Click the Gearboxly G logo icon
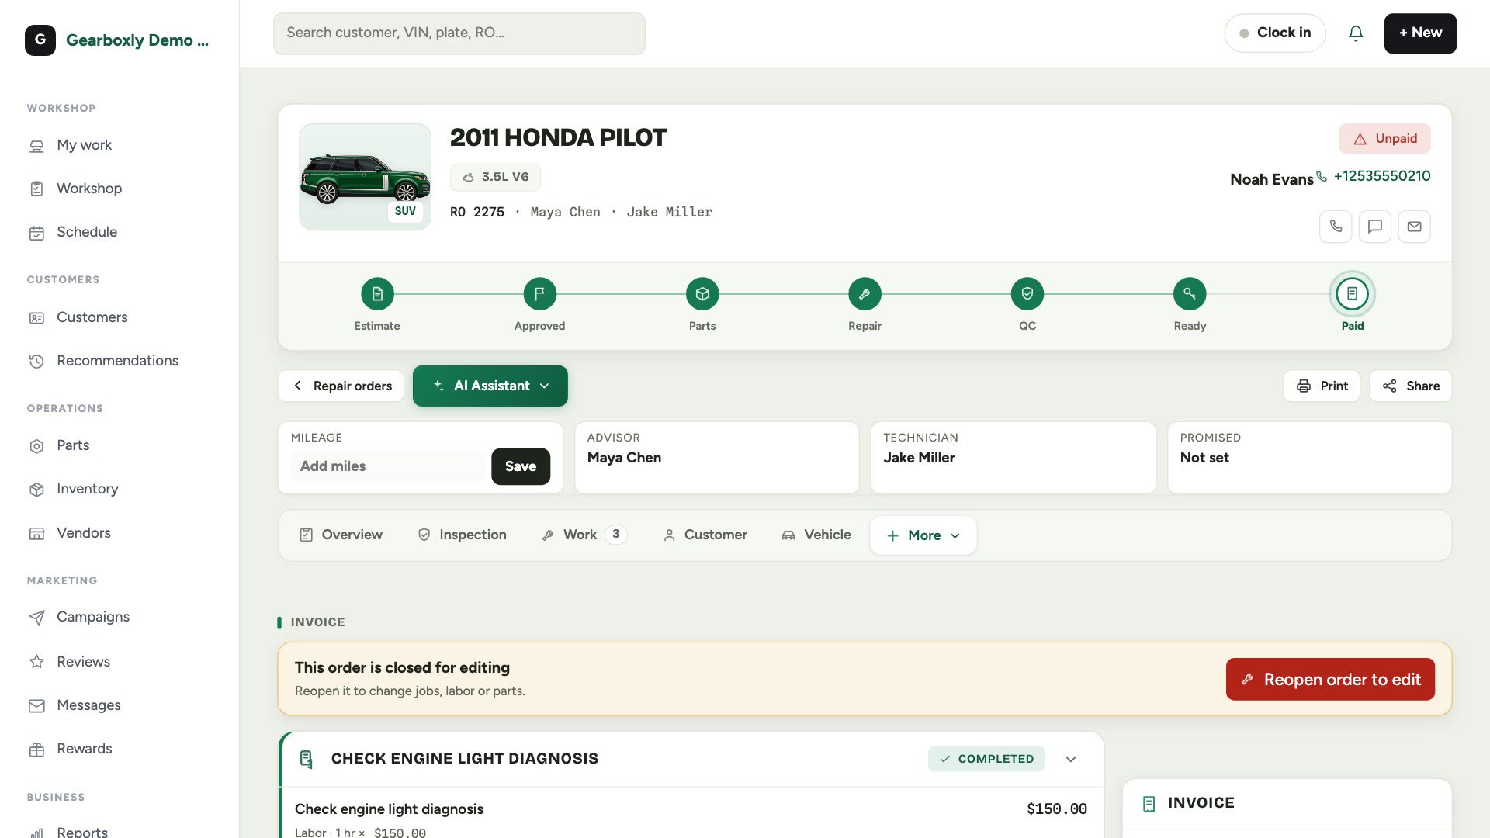The height and width of the screenshot is (838, 1490). pyautogui.click(x=40, y=40)
